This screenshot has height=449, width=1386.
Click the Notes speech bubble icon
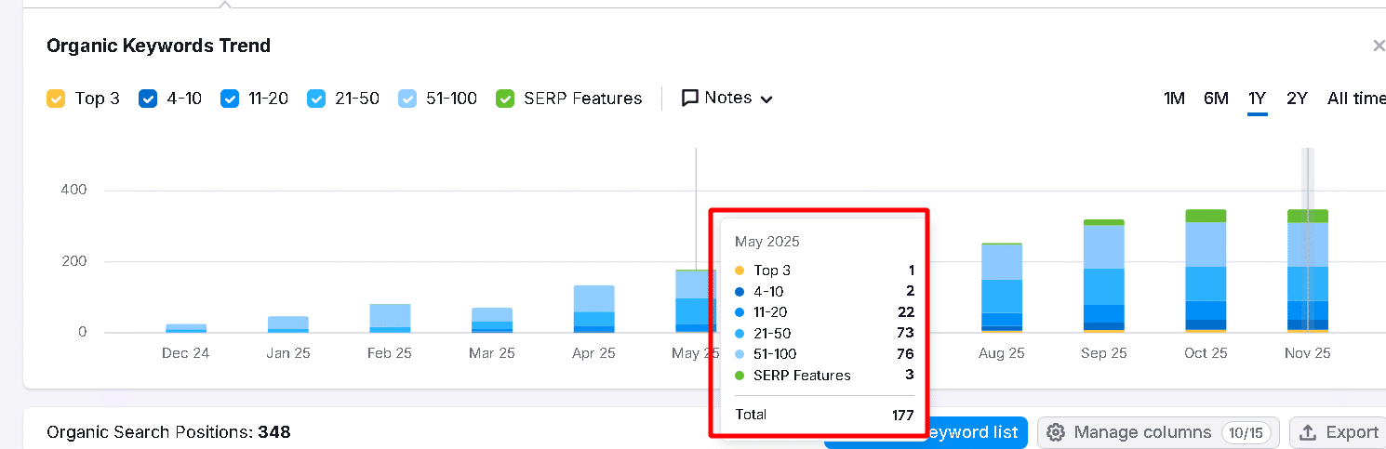[x=690, y=98]
